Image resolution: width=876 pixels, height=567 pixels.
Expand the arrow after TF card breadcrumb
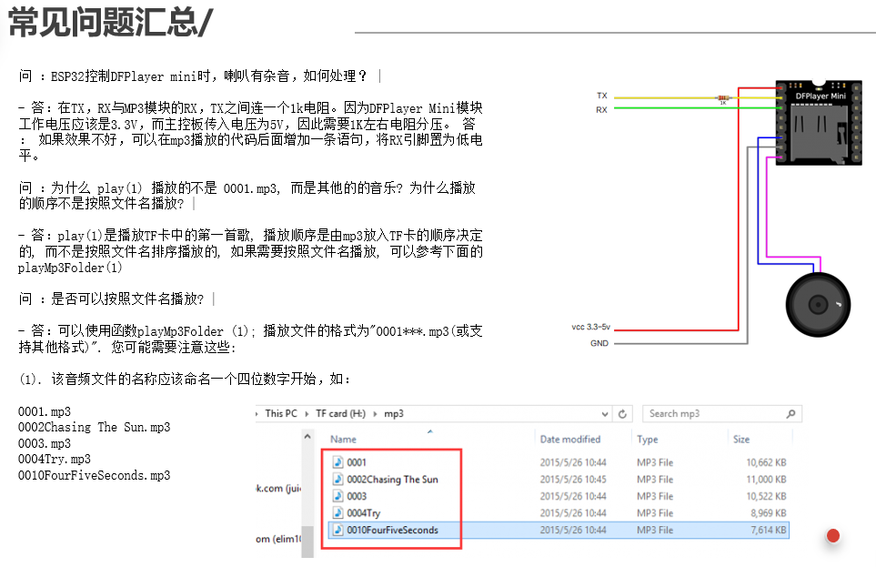[375, 414]
